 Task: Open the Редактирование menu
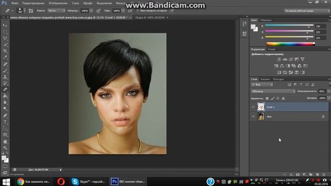pyautogui.click(x=33, y=3)
